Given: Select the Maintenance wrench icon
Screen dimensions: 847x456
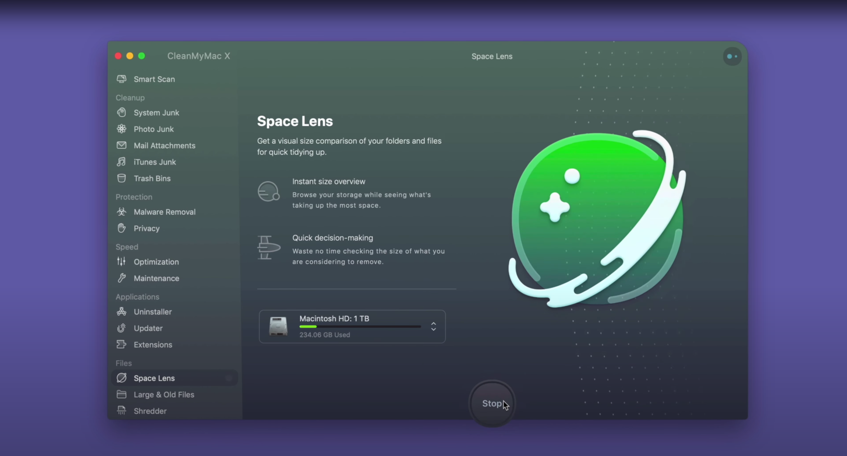Looking at the screenshot, I should click(x=121, y=278).
